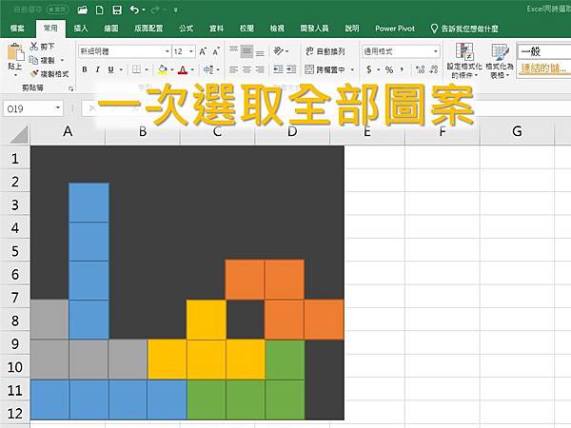Viewport: 571px width, 428px height.
Task: Decrease the cell indent
Action: 278,69
